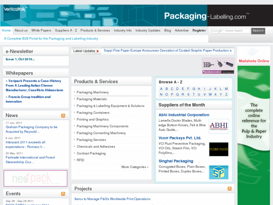Browse suppliers starting with letter C
Viewport: 273px width, 205px height.
[172, 89]
